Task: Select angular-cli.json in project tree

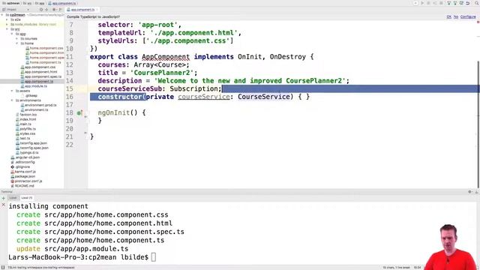Action: [x=25, y=157]
